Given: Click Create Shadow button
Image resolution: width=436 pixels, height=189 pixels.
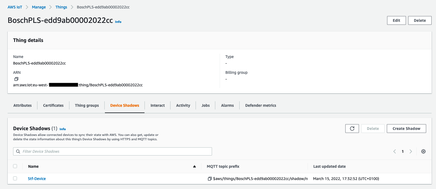Looking at the screenshot, I should tap(406, 129).
